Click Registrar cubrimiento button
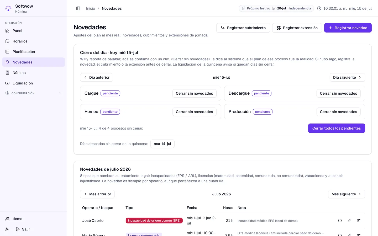Image resolution: width=378 pixels, height=236 pixels. tap(243, 28)
